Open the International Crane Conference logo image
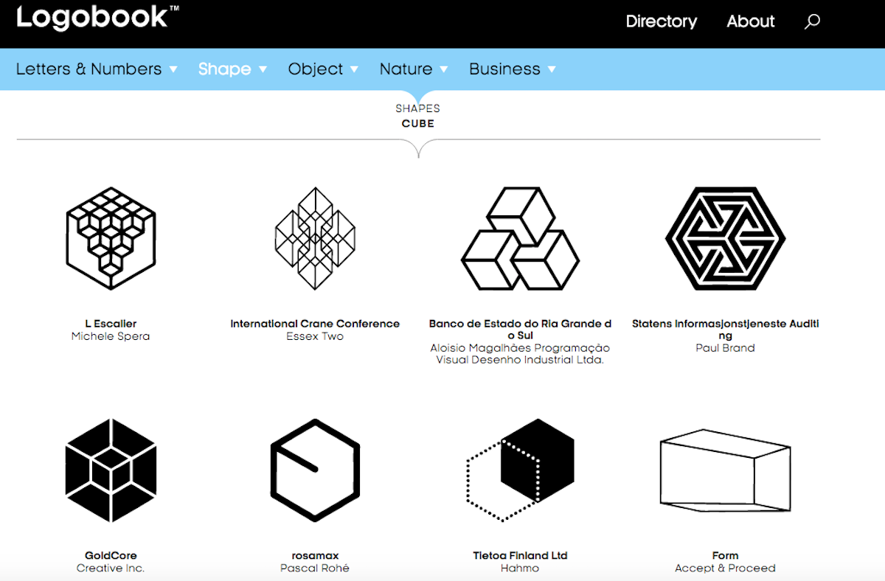This screenshot has width=885, height=581. point(315,238)
